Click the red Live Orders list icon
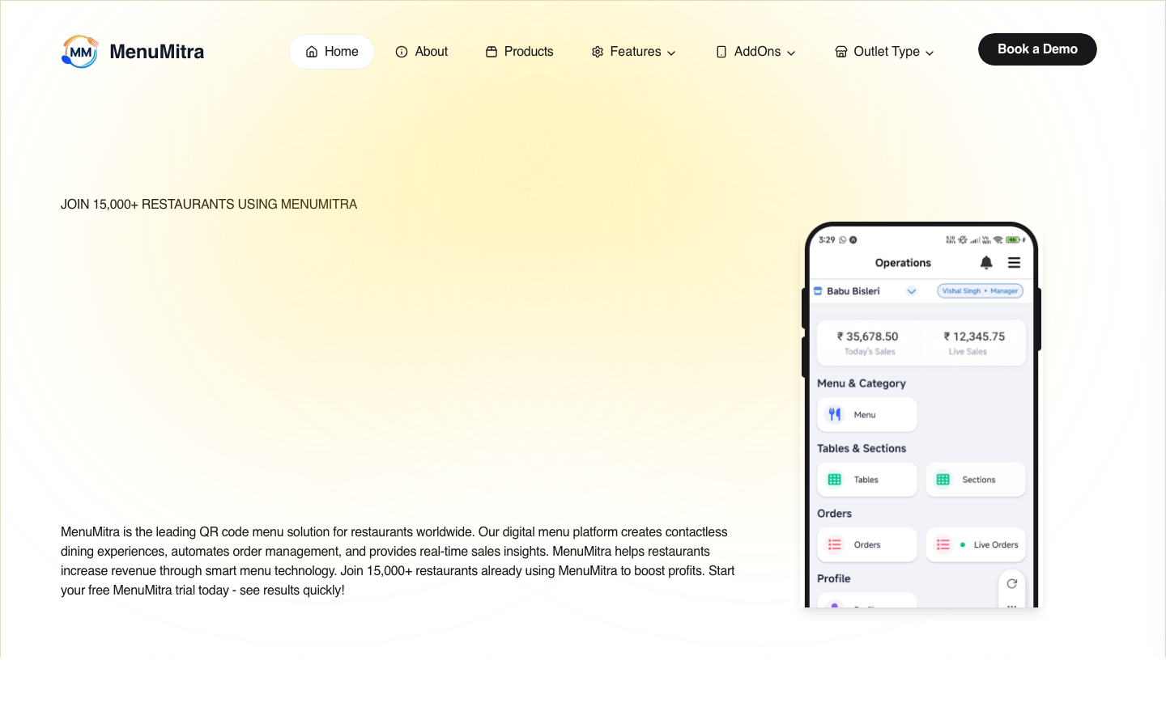Screen dimensions: 1166x728 [943, 544]
